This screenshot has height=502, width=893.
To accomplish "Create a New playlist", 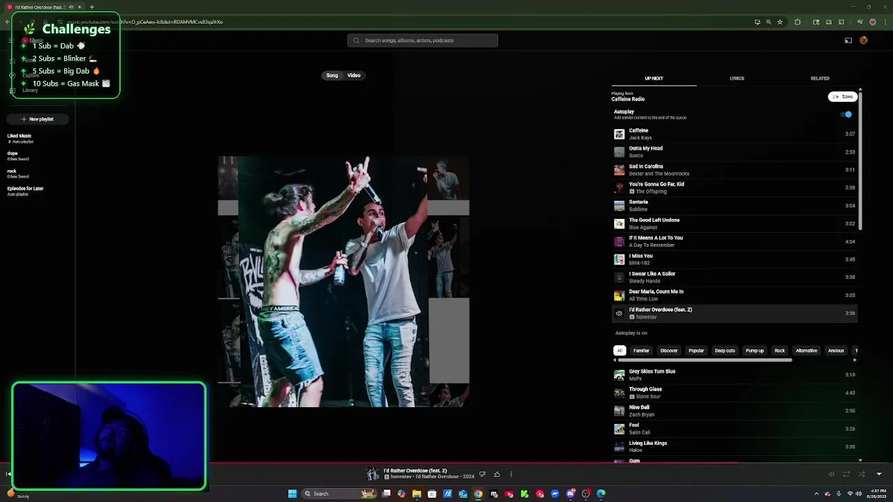I will coord(37,119).
